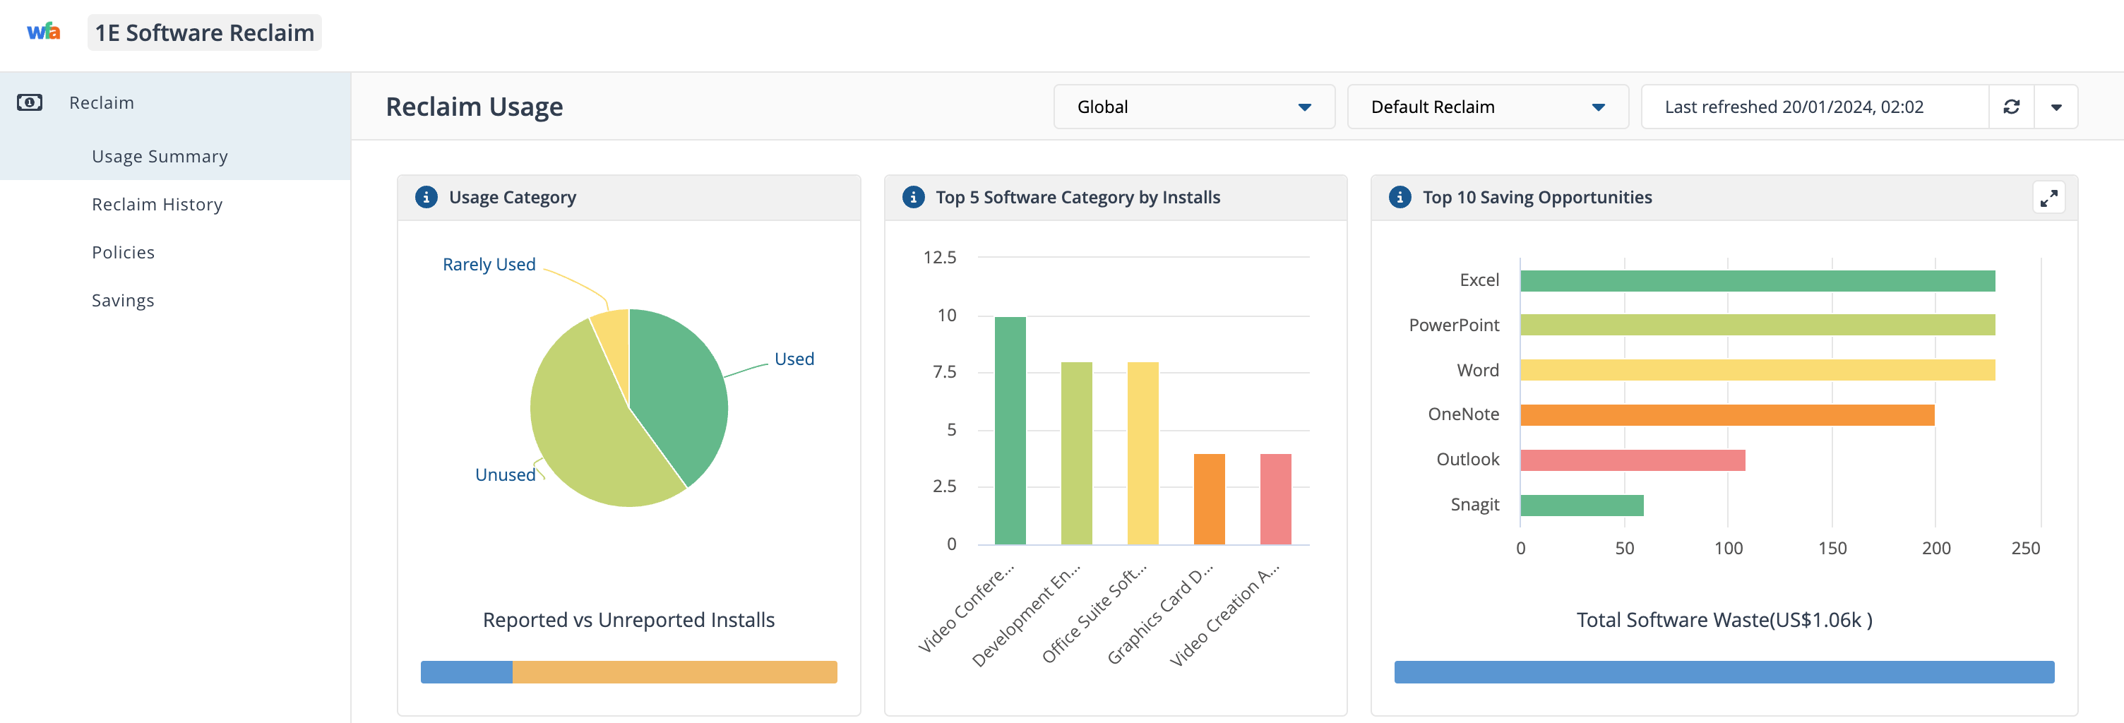
Task: Click the Outlook axis label
Action: 1468,459
